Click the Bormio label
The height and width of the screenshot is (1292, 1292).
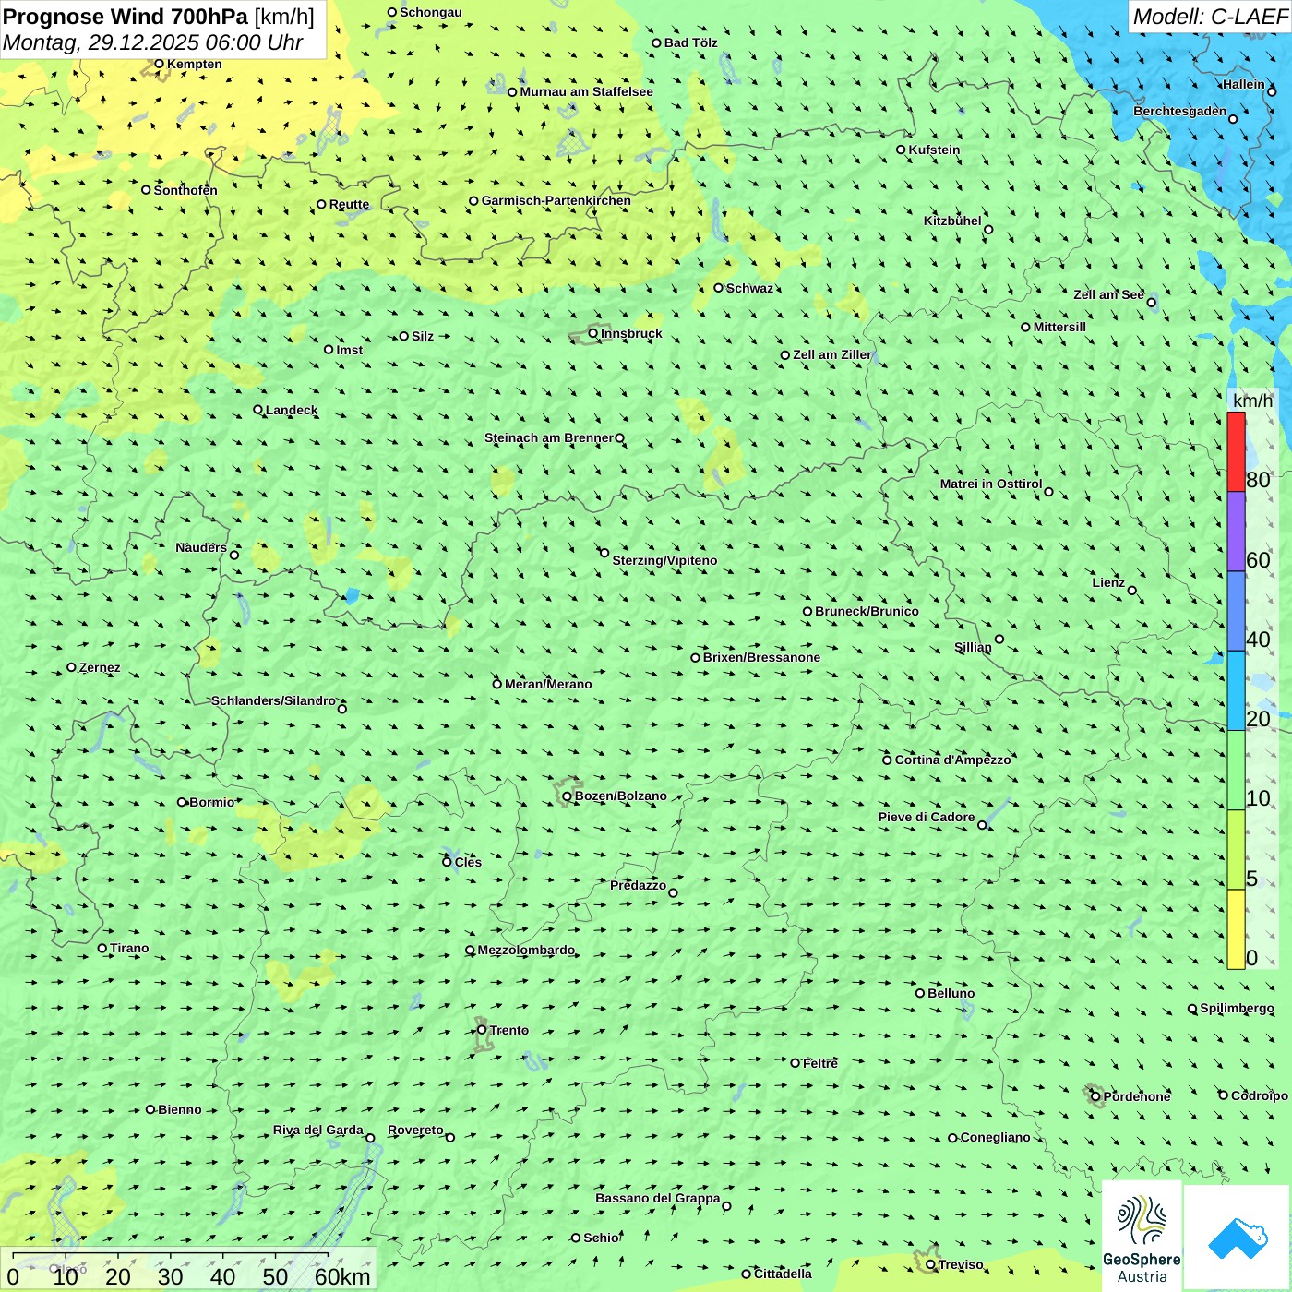(x=211, y=802)
